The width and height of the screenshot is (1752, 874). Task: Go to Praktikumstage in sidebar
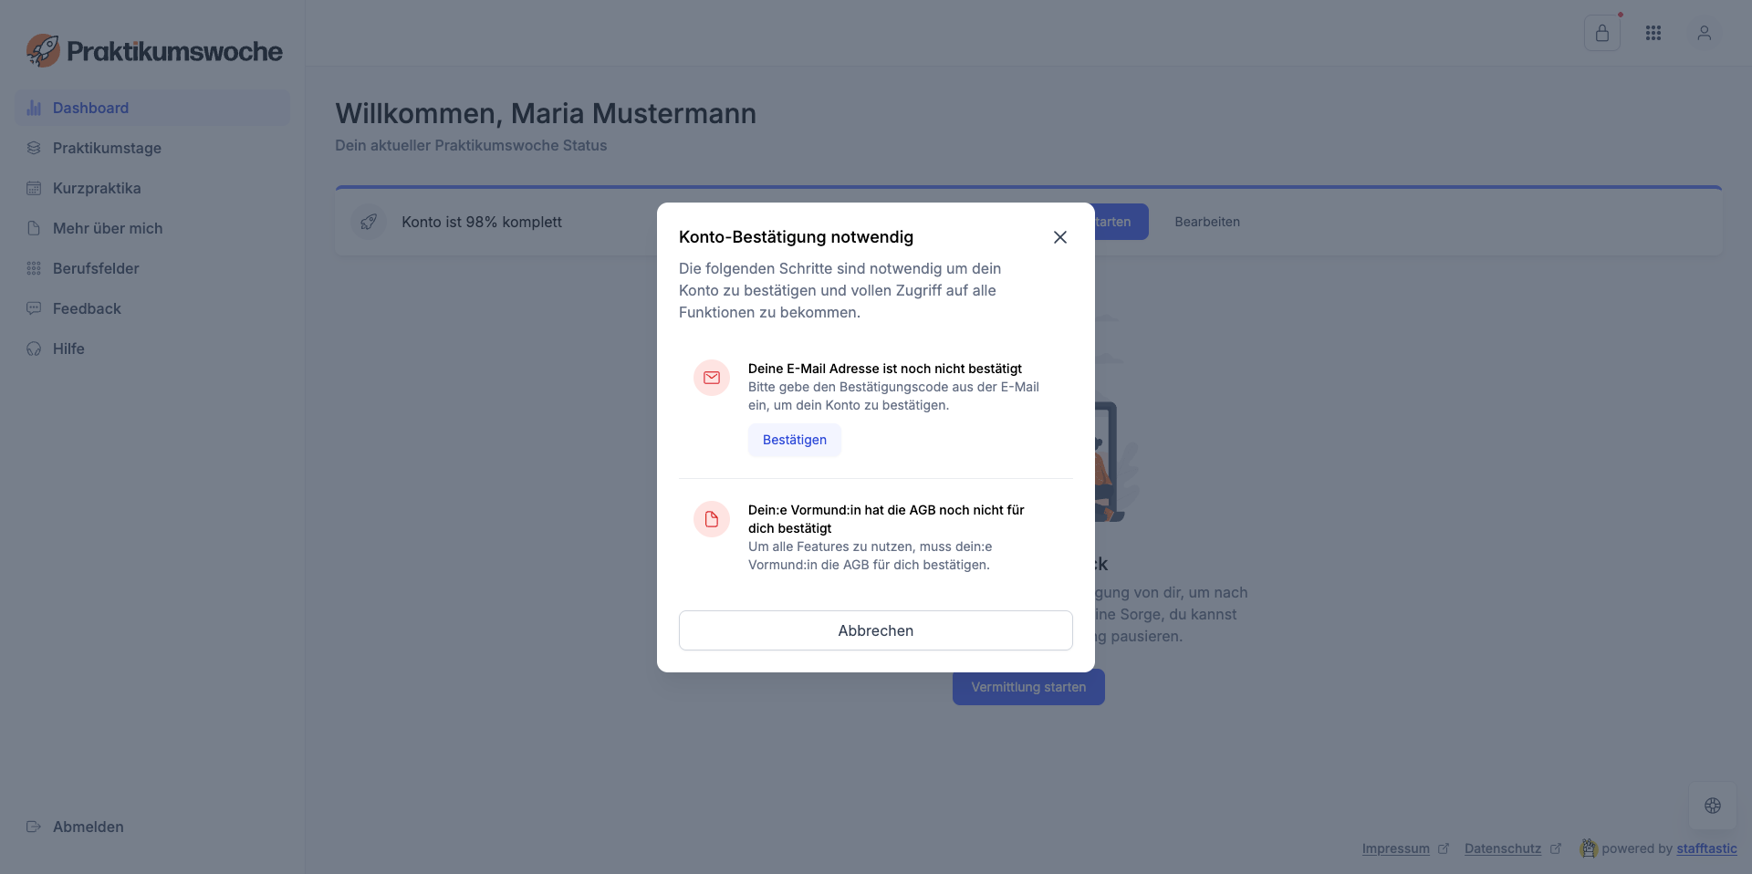[107, 148]
